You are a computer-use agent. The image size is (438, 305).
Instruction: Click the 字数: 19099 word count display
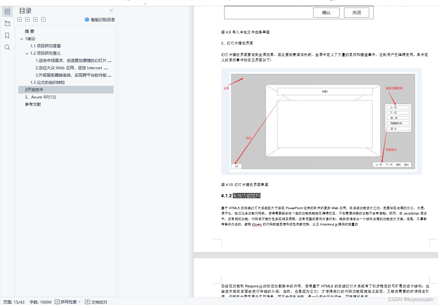(40, 302)
